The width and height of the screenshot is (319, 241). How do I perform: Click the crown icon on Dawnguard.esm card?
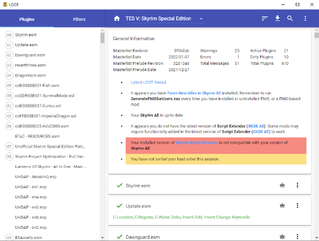tap(282, 237)
